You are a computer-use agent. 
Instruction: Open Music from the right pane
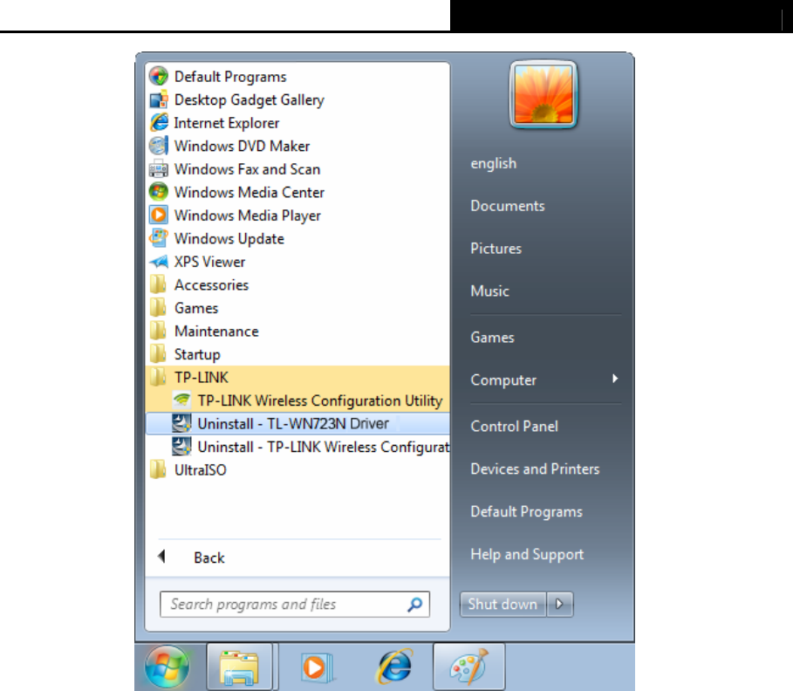click(490, 291)
